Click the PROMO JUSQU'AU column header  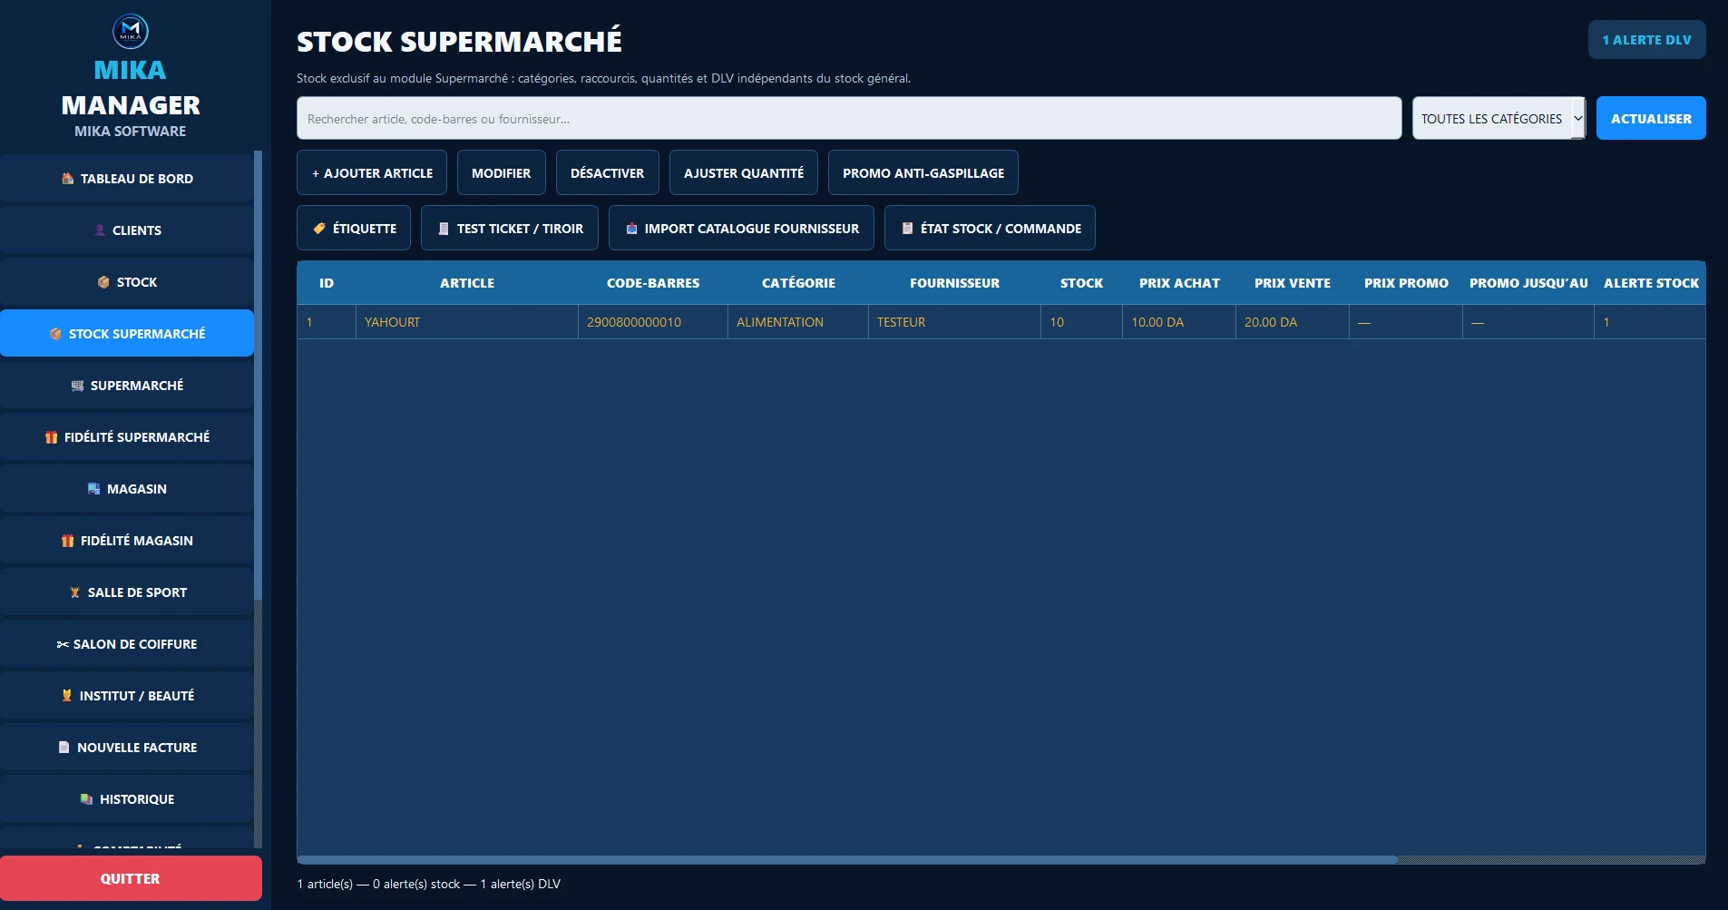[x=1528, y=283]
